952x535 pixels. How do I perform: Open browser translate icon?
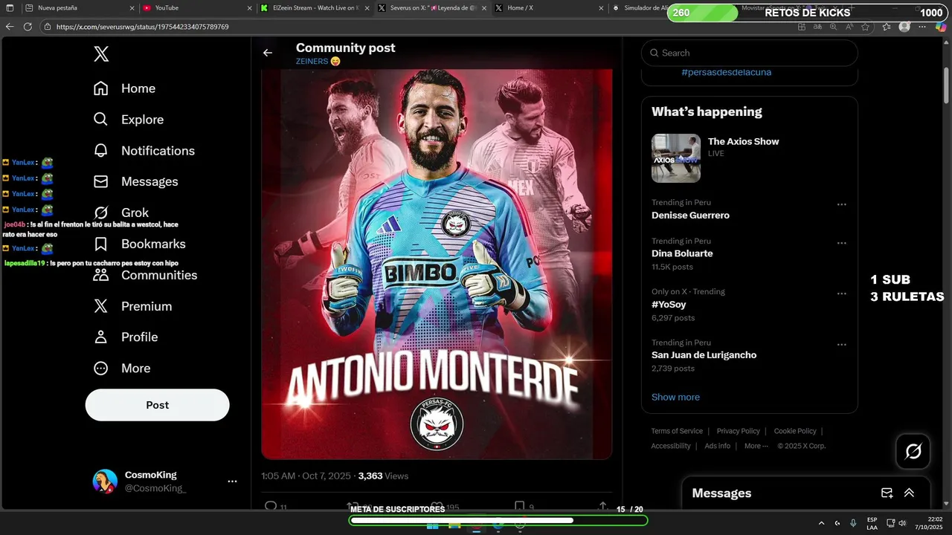[x=817, y=27]
